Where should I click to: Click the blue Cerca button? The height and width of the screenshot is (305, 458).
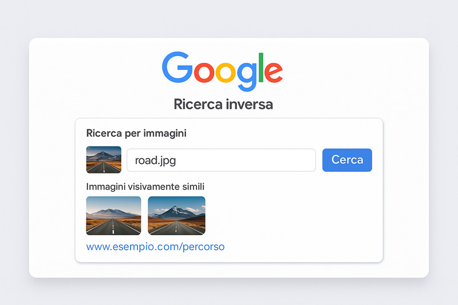point(347,160)
